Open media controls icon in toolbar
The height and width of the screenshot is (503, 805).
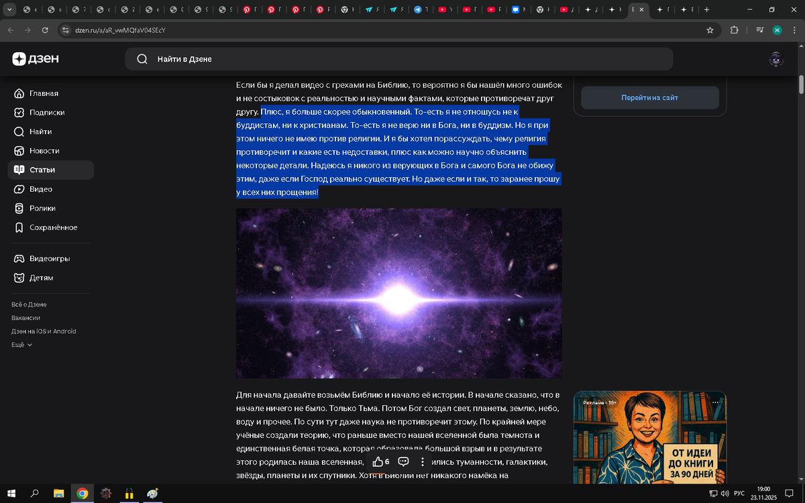[759, 30]
